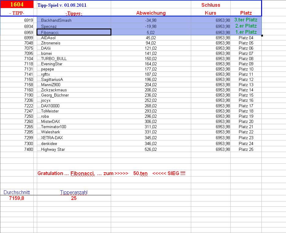Select the ToMeister tipper cell
This screenshot has height=233, width=286.
(x=74, y=111)
